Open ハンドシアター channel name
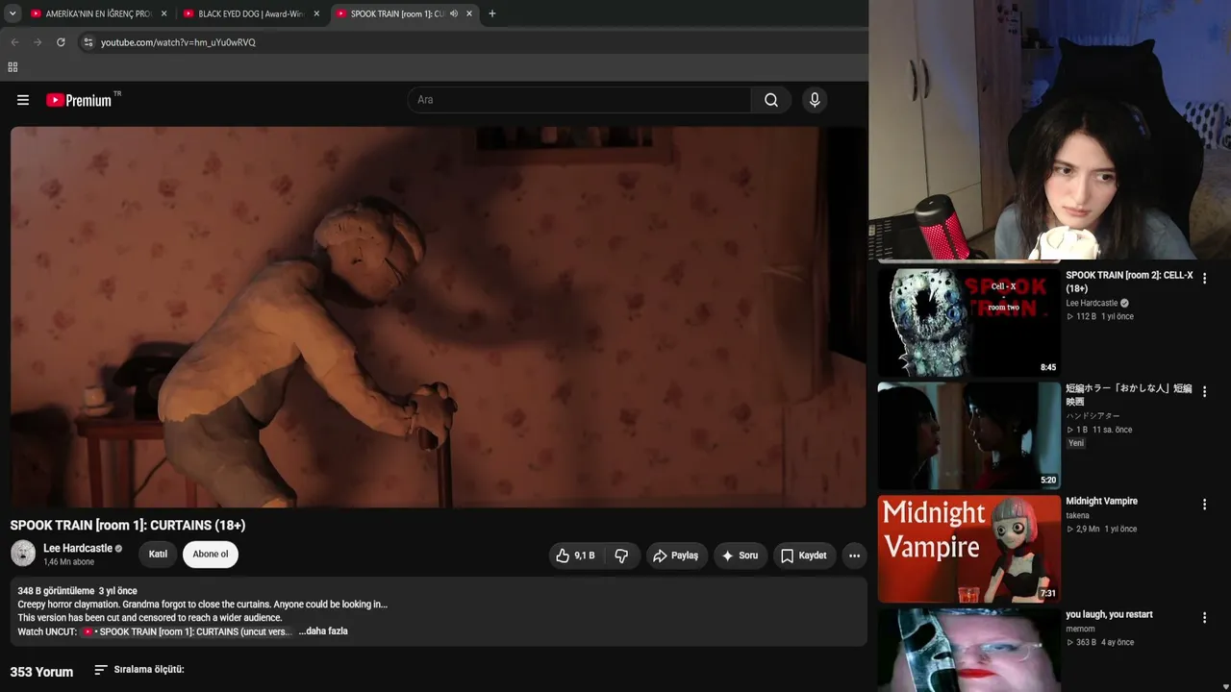This screenshot has height=692, width=1231. point(1093,416)
